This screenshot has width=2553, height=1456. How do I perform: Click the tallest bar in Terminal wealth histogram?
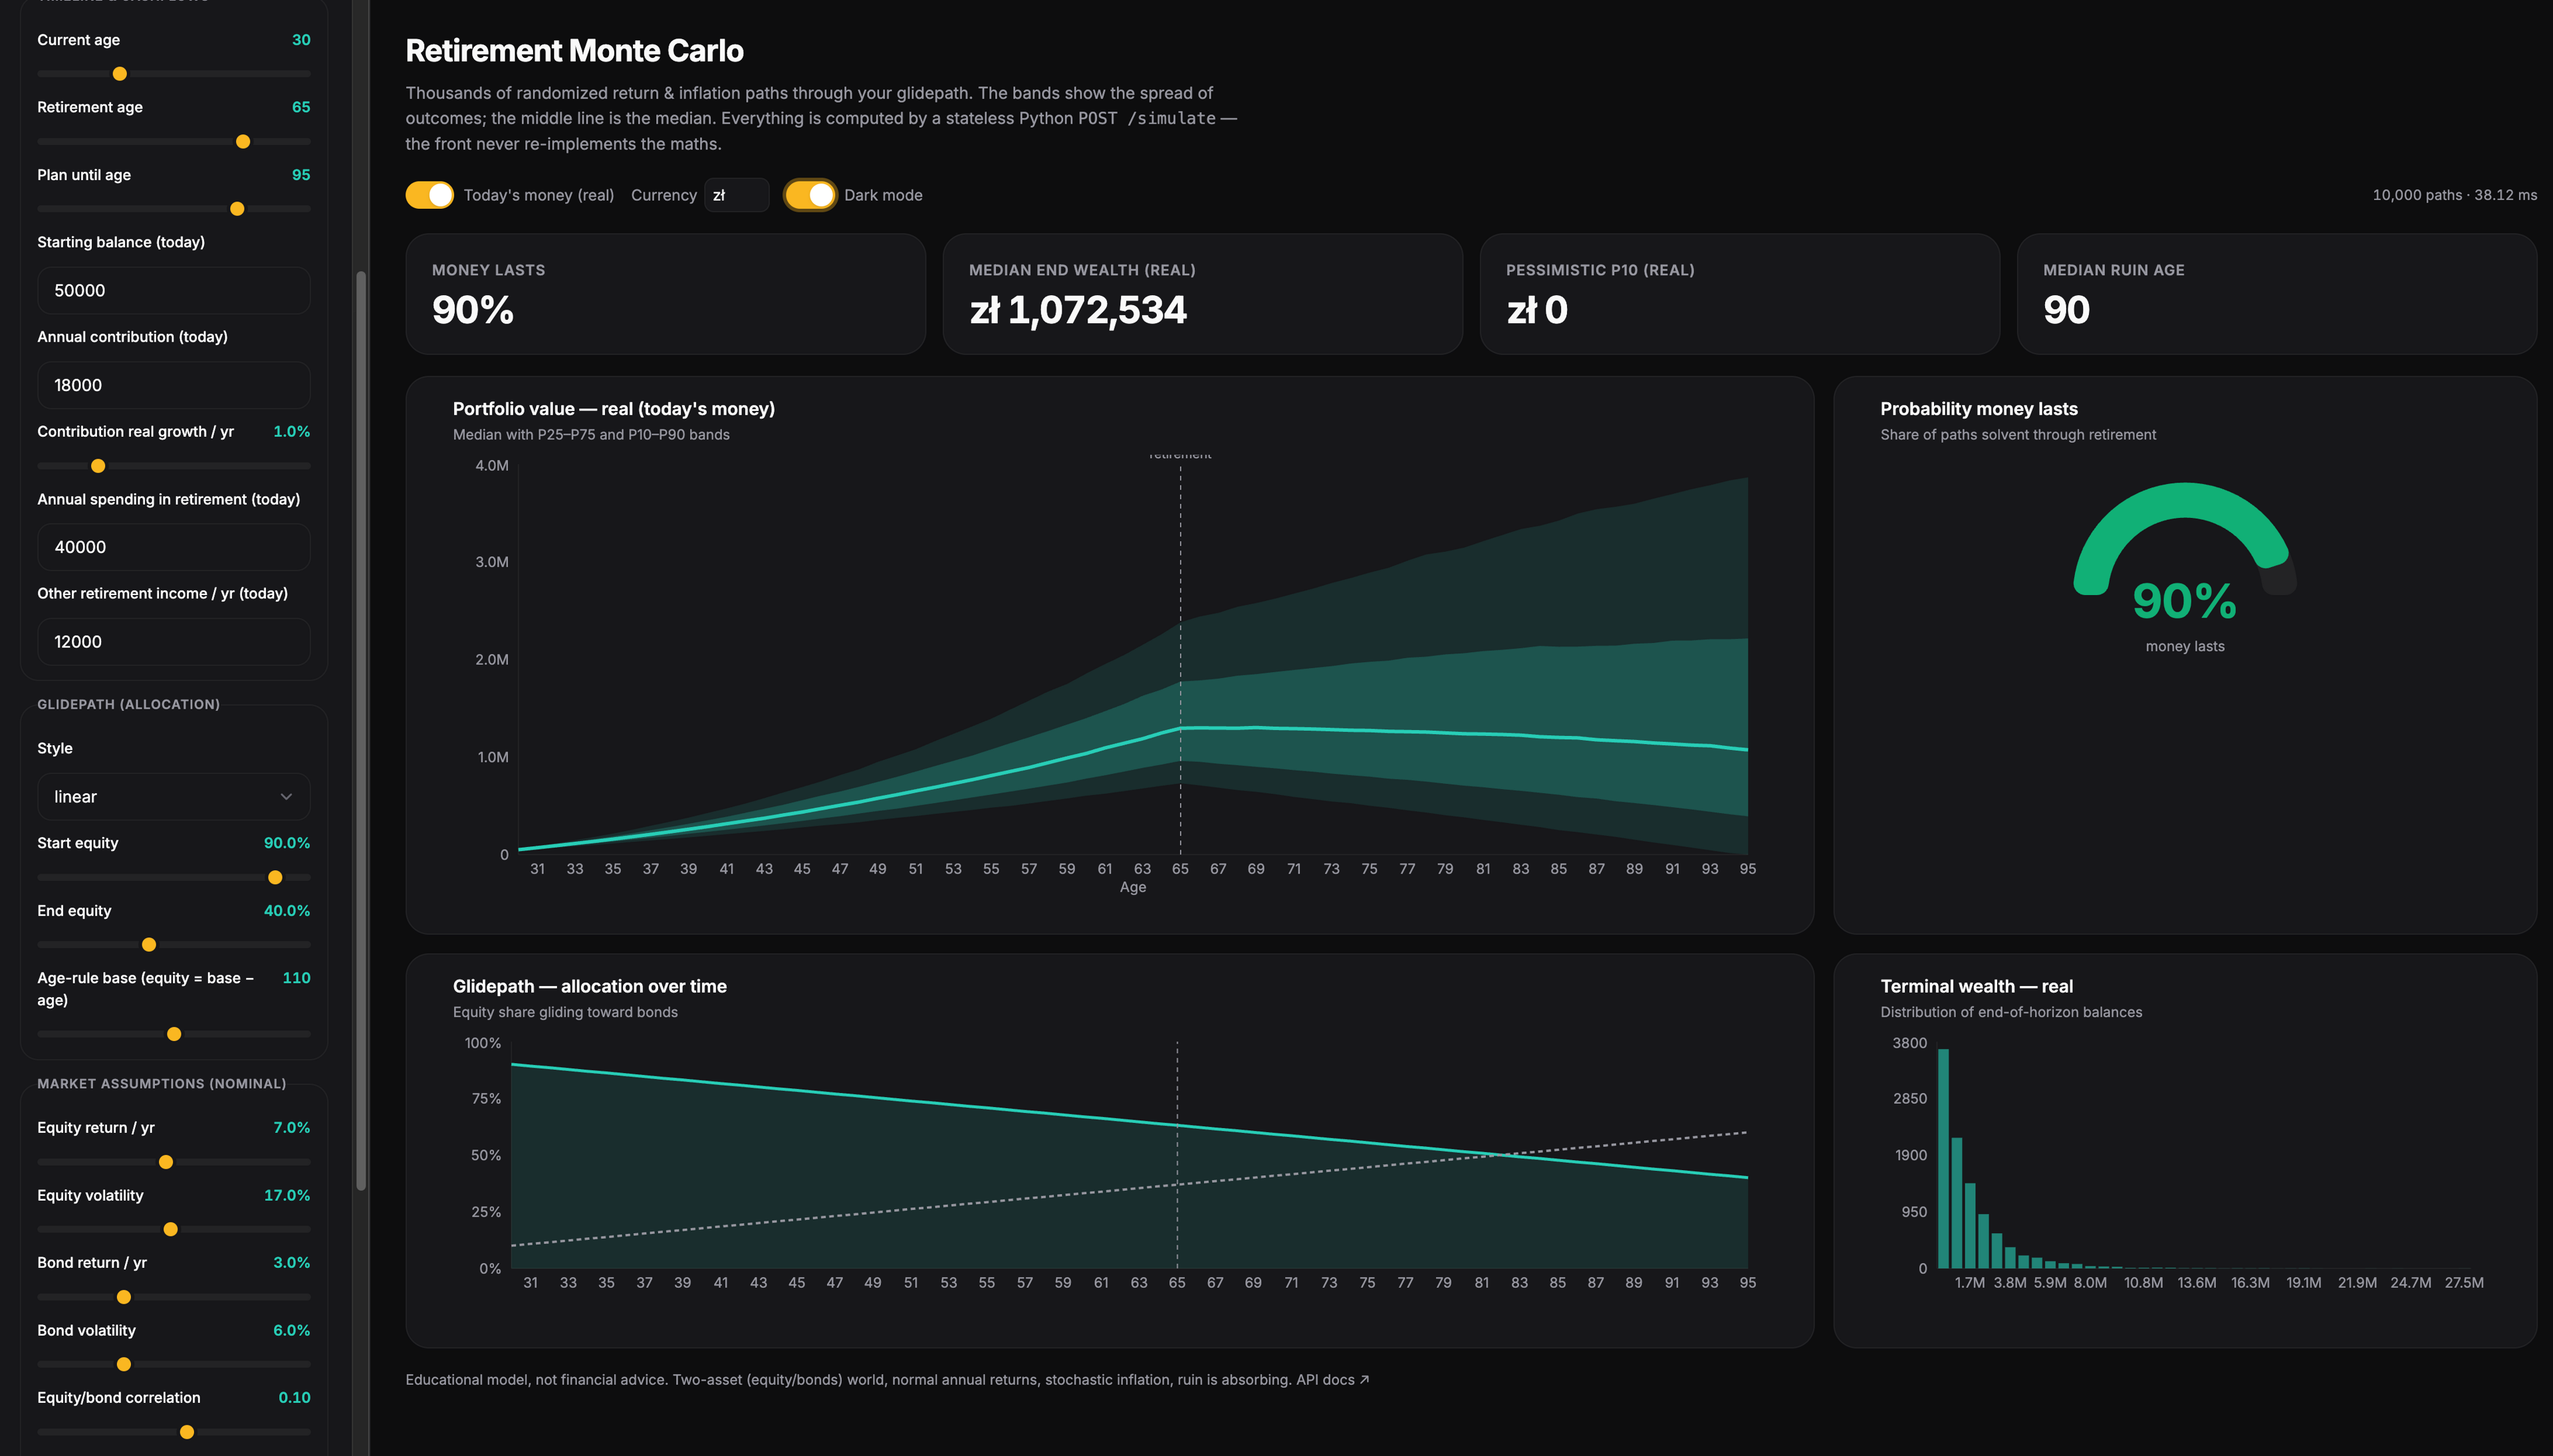[x=1943, y=1158]
